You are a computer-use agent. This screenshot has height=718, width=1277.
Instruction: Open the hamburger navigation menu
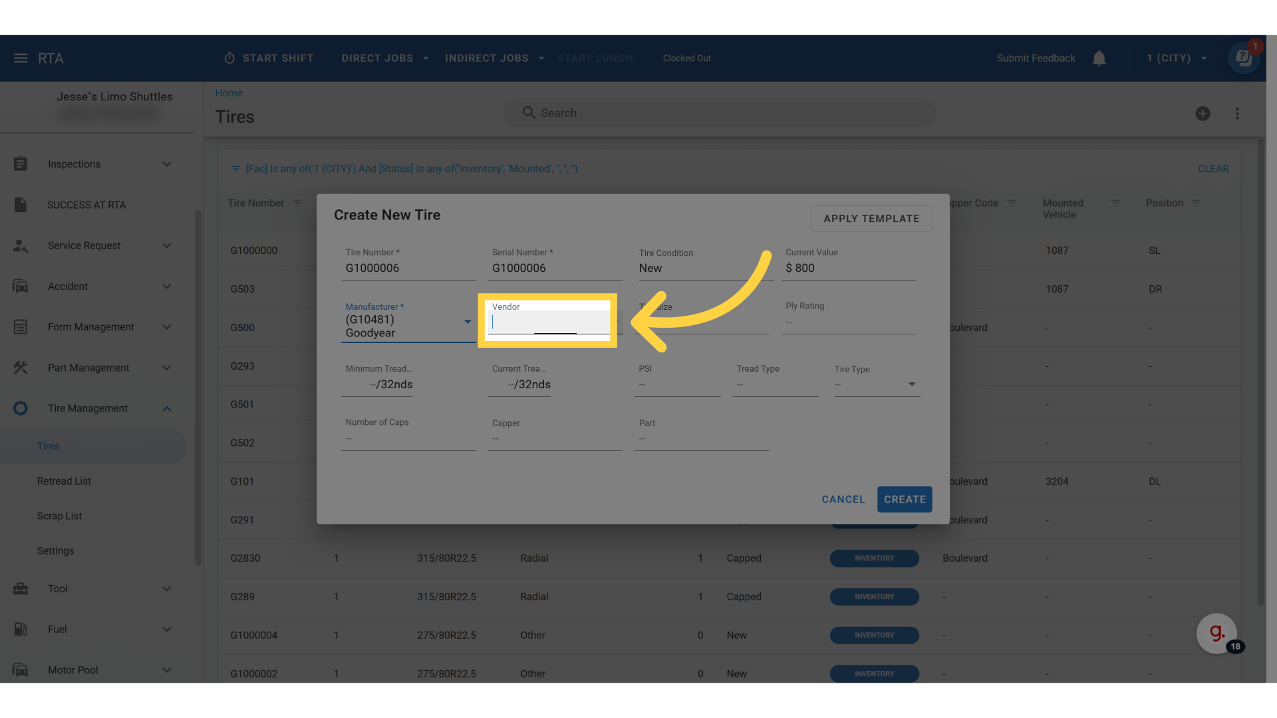click(21, 59)
